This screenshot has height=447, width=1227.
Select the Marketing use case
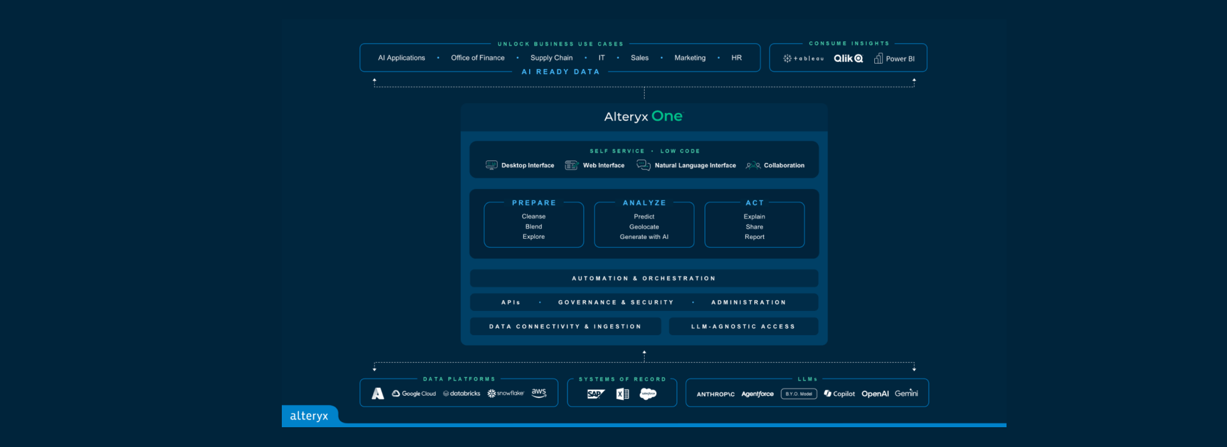(690, 58)
